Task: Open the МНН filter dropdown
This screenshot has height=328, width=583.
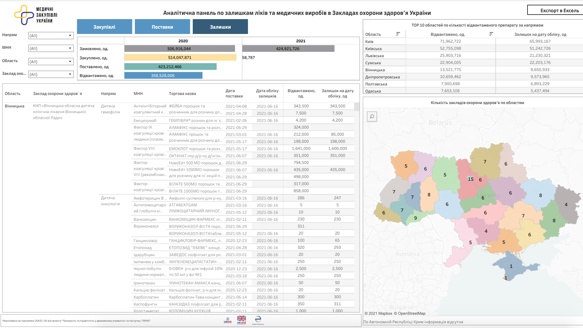Action: (x=51, y=48)
